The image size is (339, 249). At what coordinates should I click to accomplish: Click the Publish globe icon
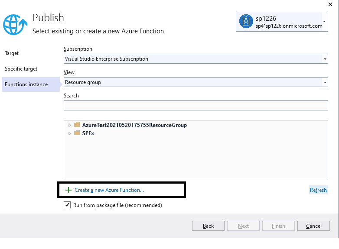(x=15, y=24)
